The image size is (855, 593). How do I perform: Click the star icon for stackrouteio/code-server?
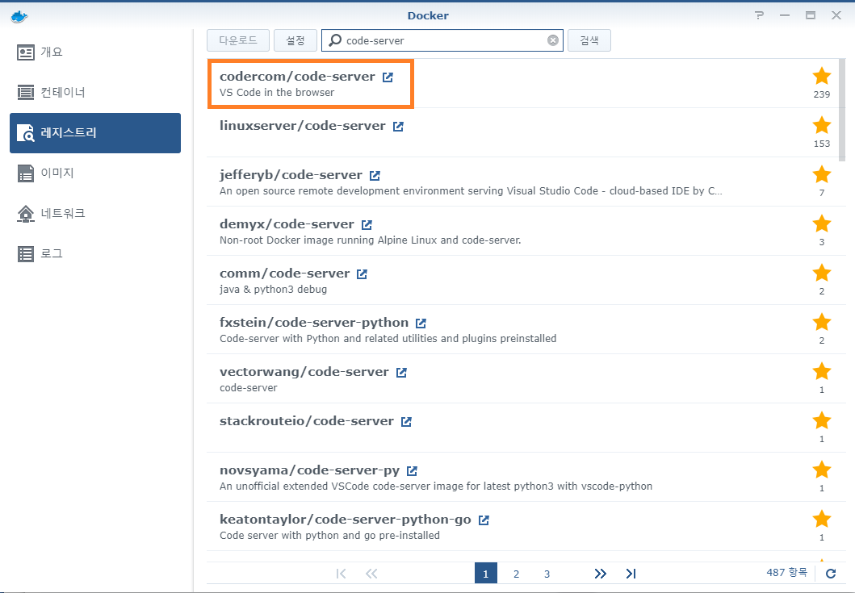pos(822,420)
